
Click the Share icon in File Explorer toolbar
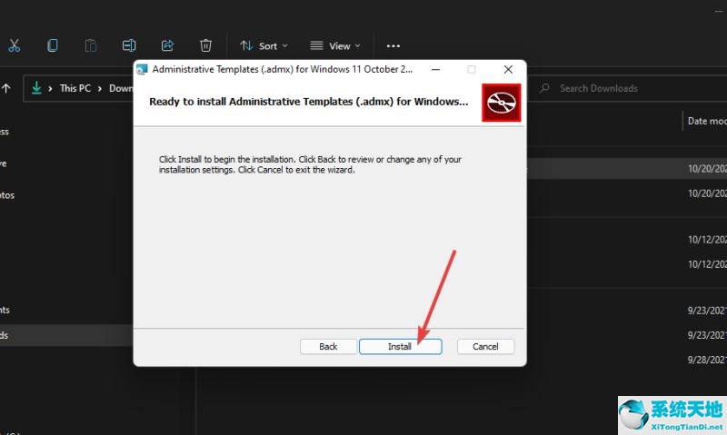coord(167,45)
